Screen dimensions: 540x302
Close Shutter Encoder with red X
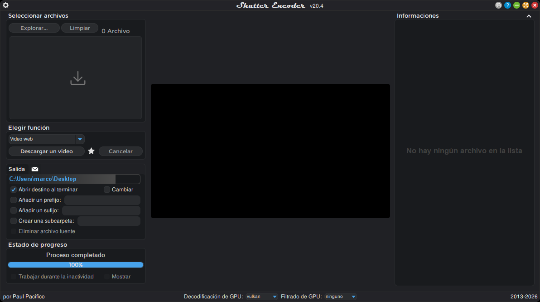(535, 5)
